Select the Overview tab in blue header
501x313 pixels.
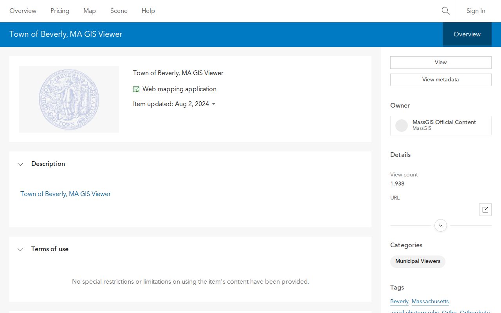tap(467, 34)
